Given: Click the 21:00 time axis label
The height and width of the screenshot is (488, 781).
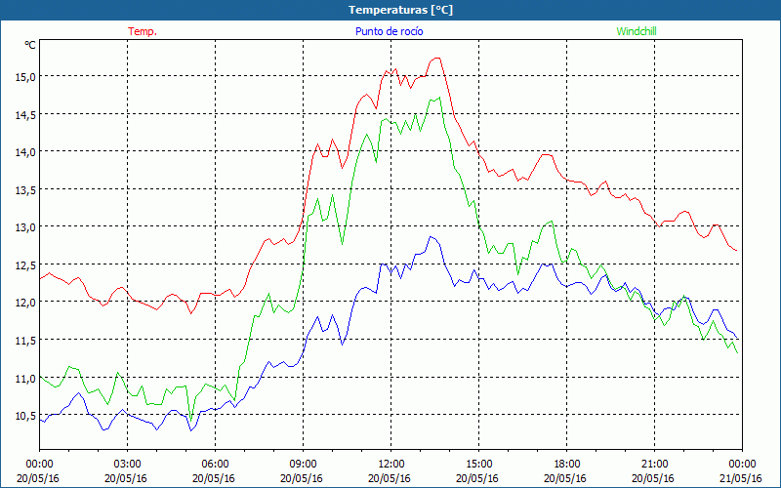Looking at the screenshot, I should pyautogui.click(x=654, y=465).
